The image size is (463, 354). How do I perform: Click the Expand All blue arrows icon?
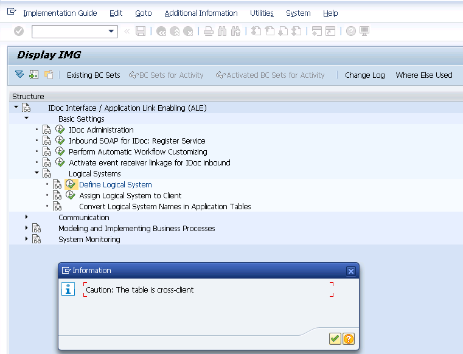pyautogui.click(x=19, y=74)
